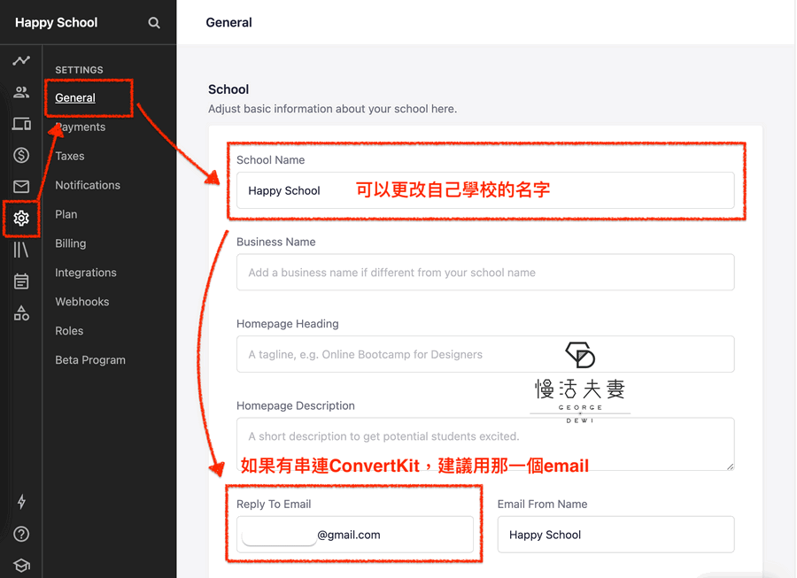Open Notifications settings page
Image resolution: width=797 pixels, height=578 pixels.
point(88,185)
